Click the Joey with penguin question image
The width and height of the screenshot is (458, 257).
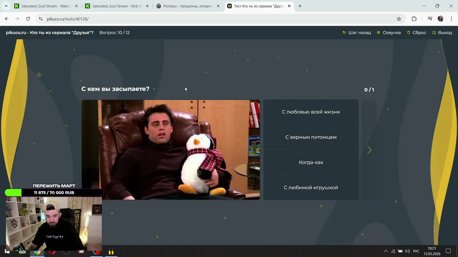click(171, 150)
